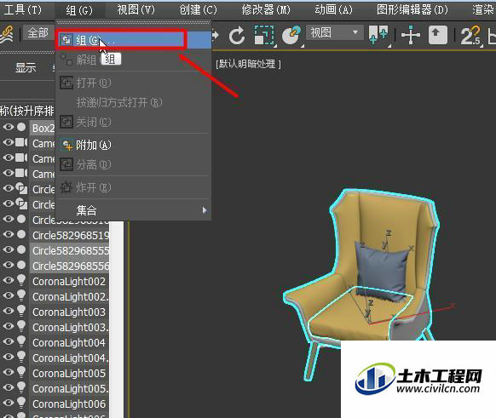The image size is (496, 418).
Task: Toggle visibility eye of Box2 row
Action: [9, 127]
